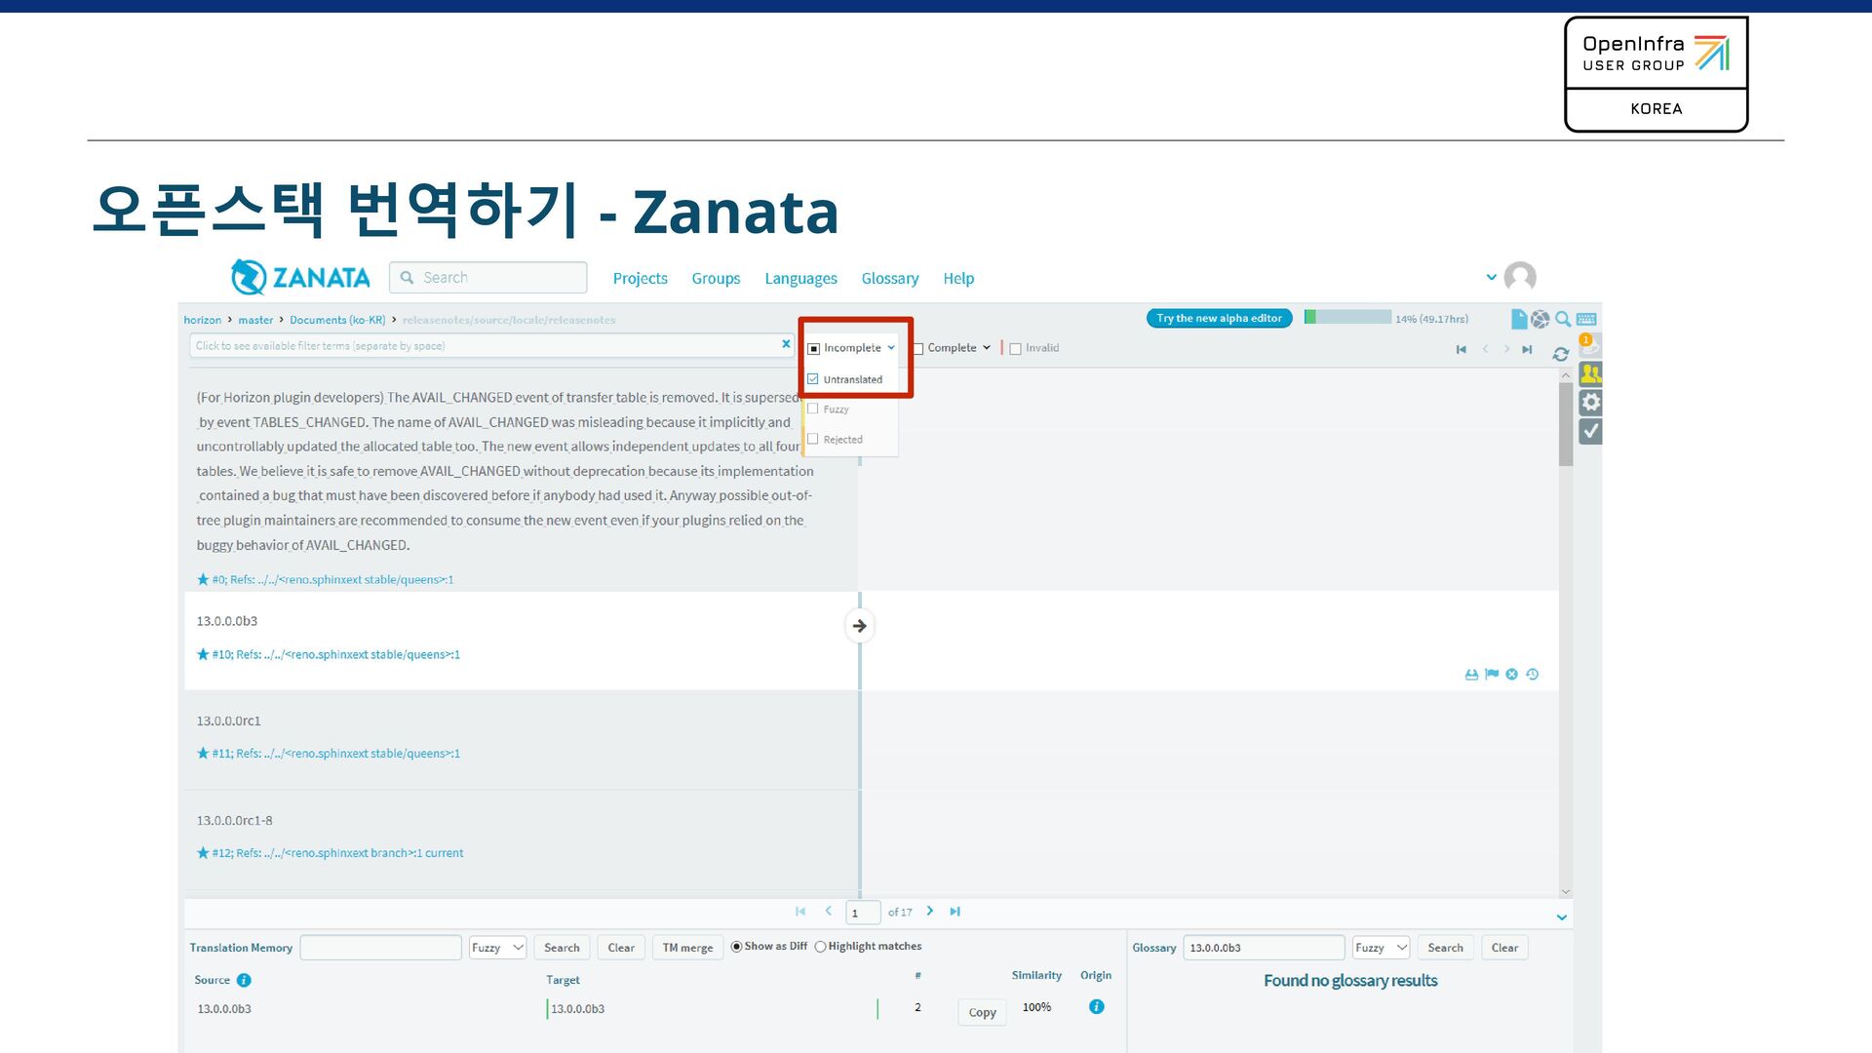The height and width of the screenshot is (1053, 1872).
Task: Click Translation Memory Clear button
Action: tap(621, 948)
